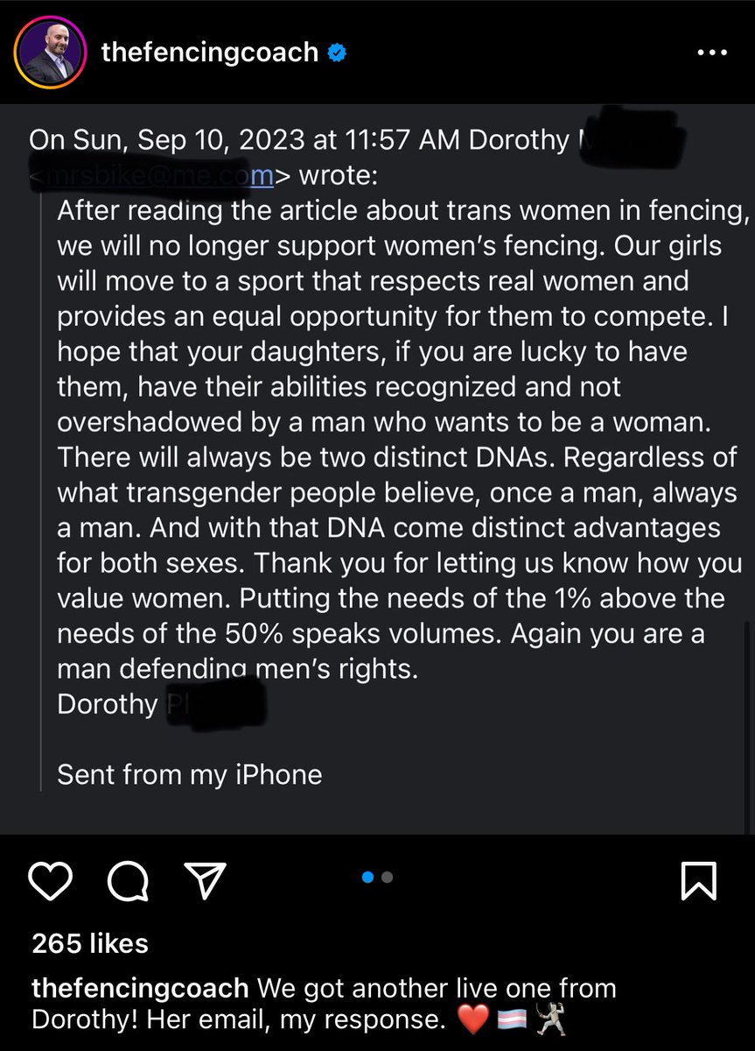Open comments with the speech bubble icon
Image resolution: width=755 pixels, height=1051 pixels.
pos(128,880)
